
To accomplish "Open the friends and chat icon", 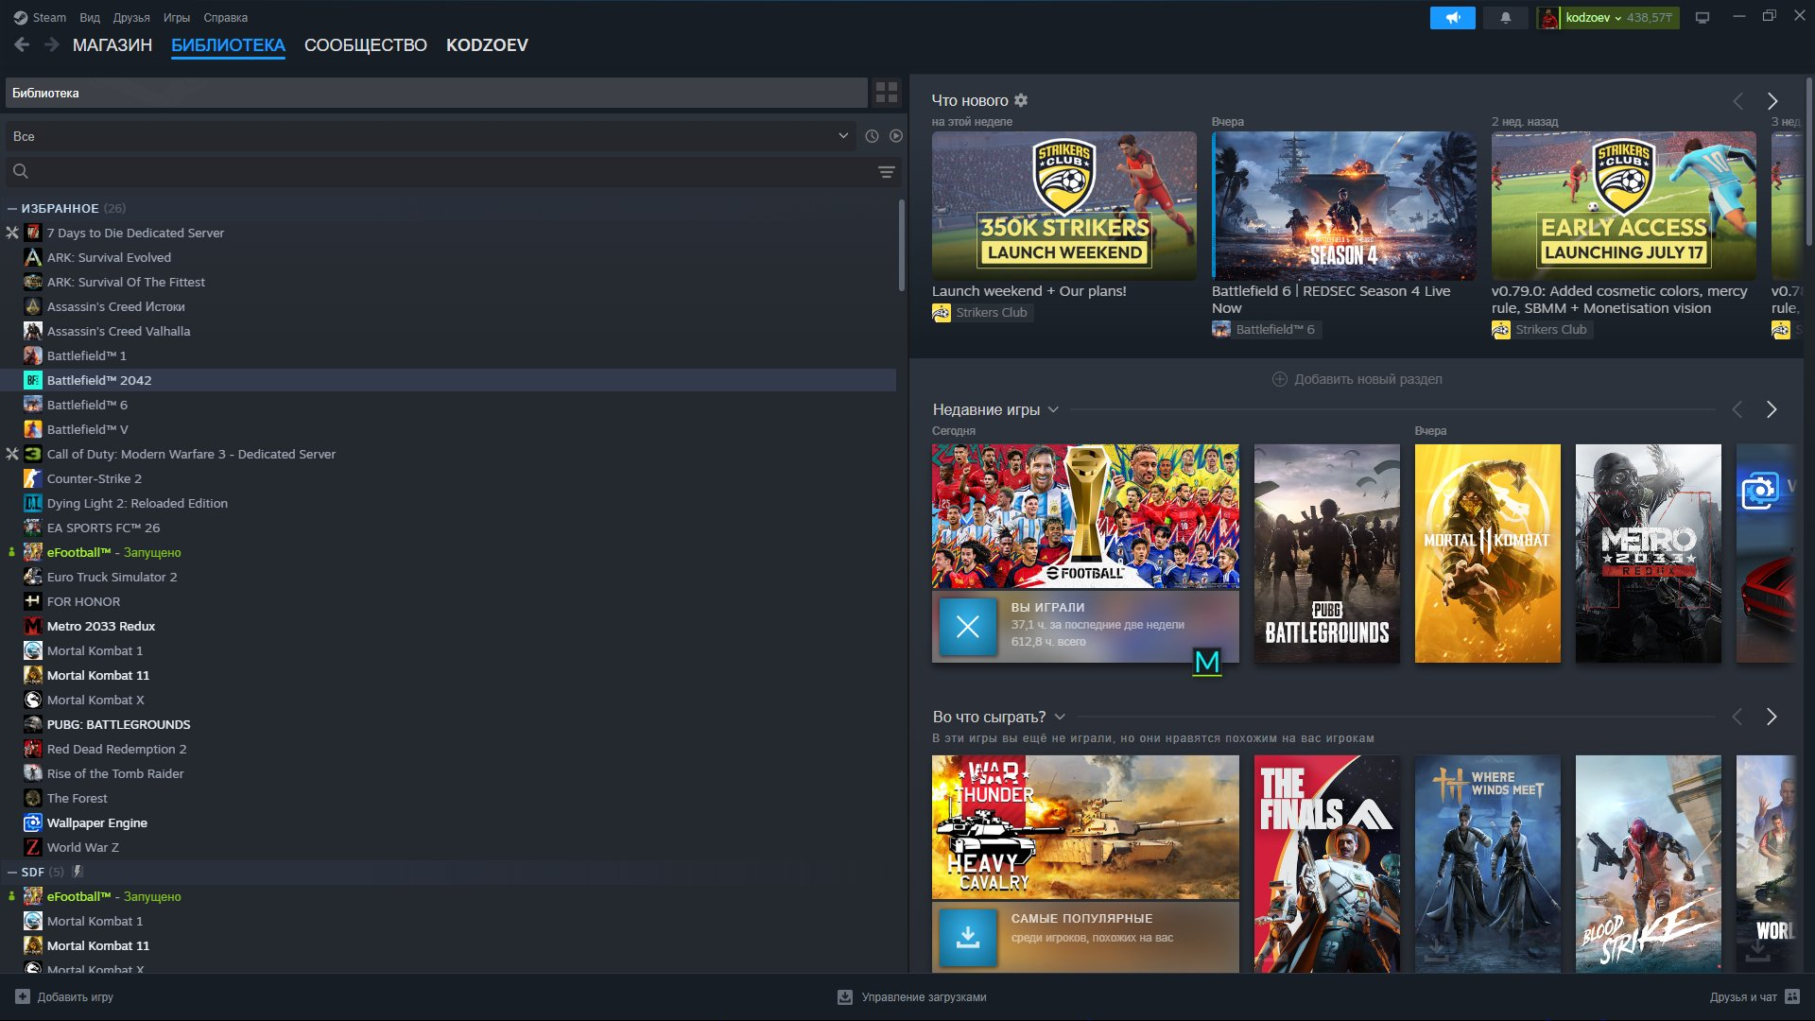I will (x=1792, y=996).
